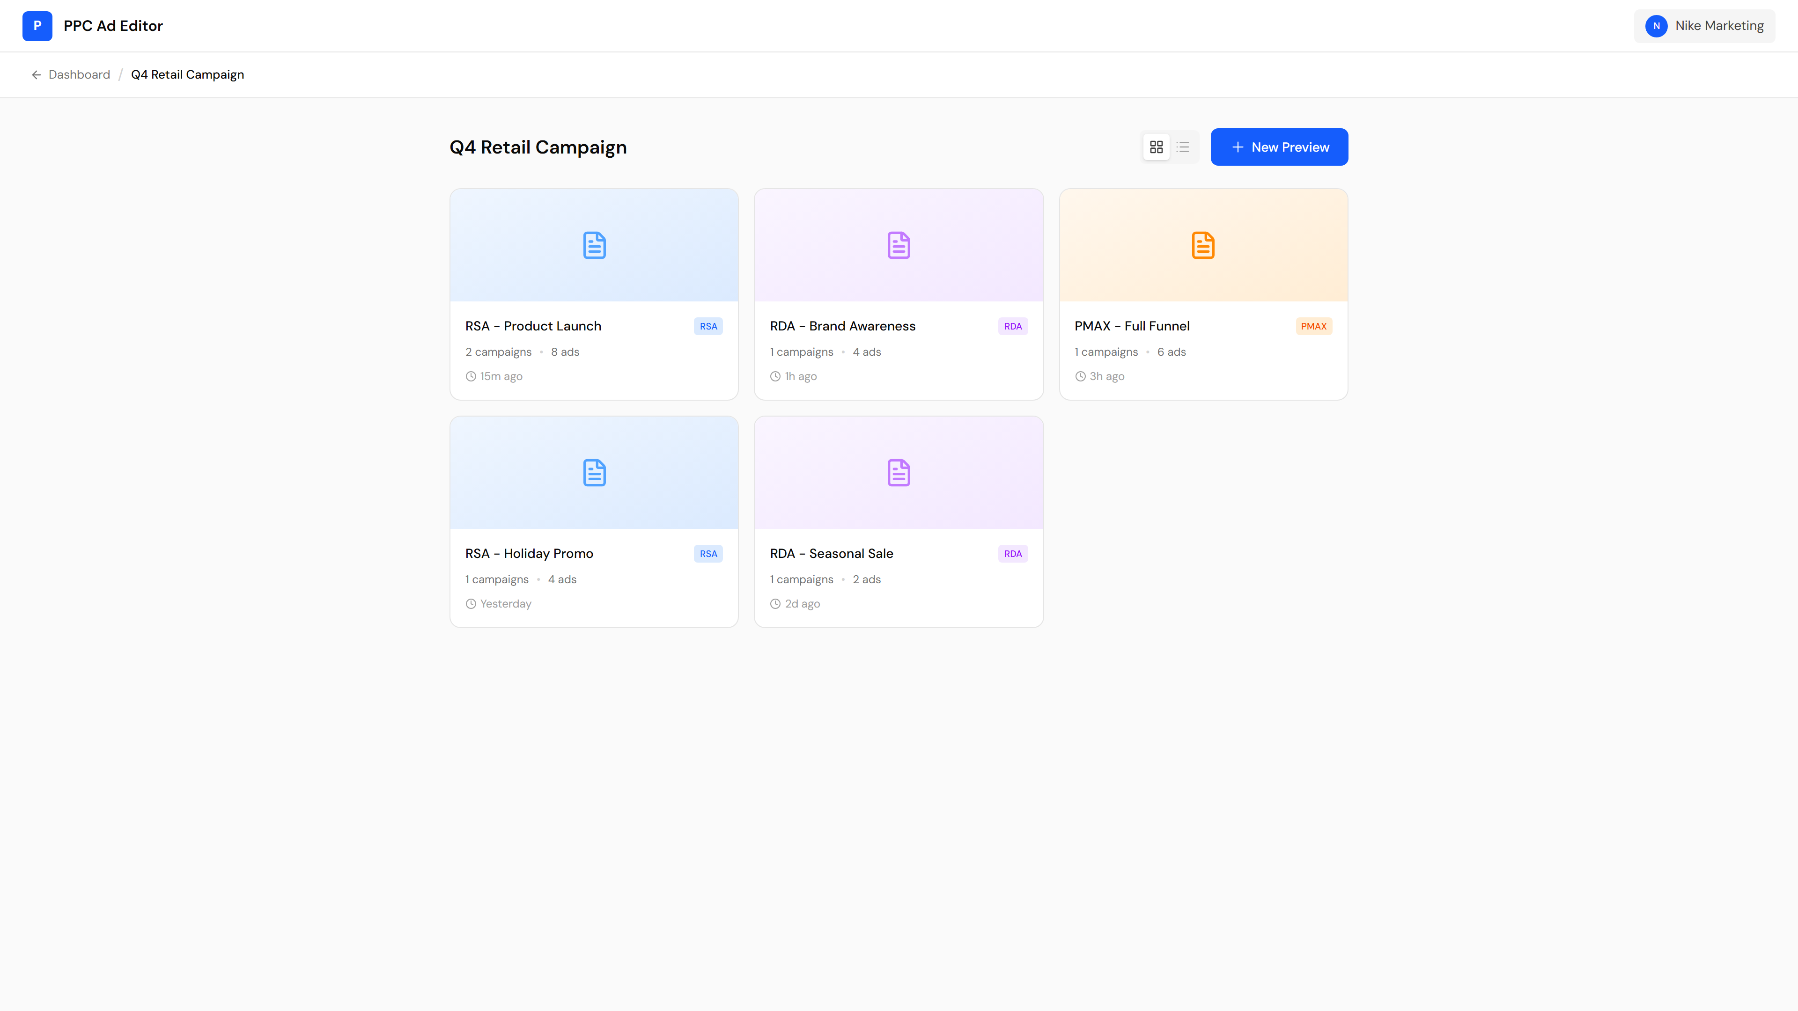1798x1011 pixels.
Task: Click the clock icon beside 3h ago
Action: [1081, 376]
